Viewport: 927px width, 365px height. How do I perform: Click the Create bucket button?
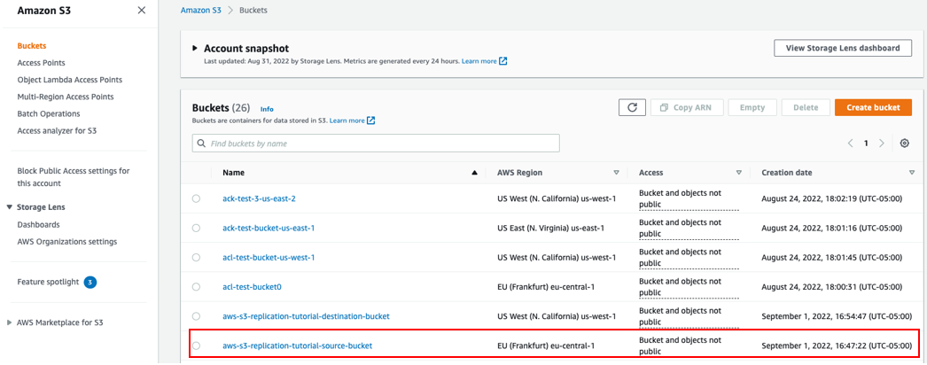[x=873, y=107]
